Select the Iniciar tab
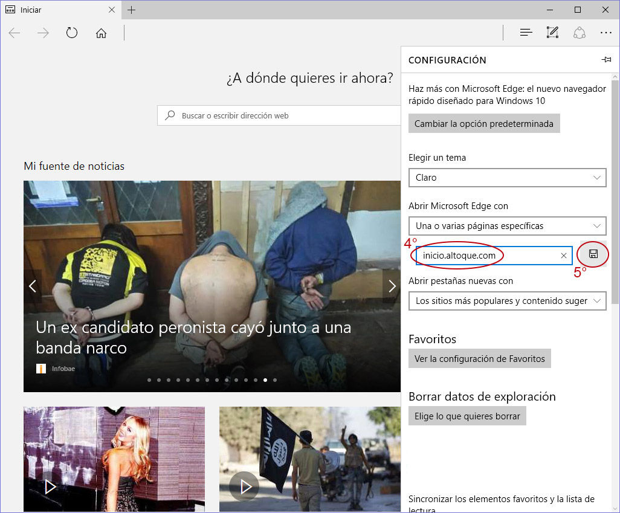The width and height of the screenshot is (620, 513). [60, 10]
